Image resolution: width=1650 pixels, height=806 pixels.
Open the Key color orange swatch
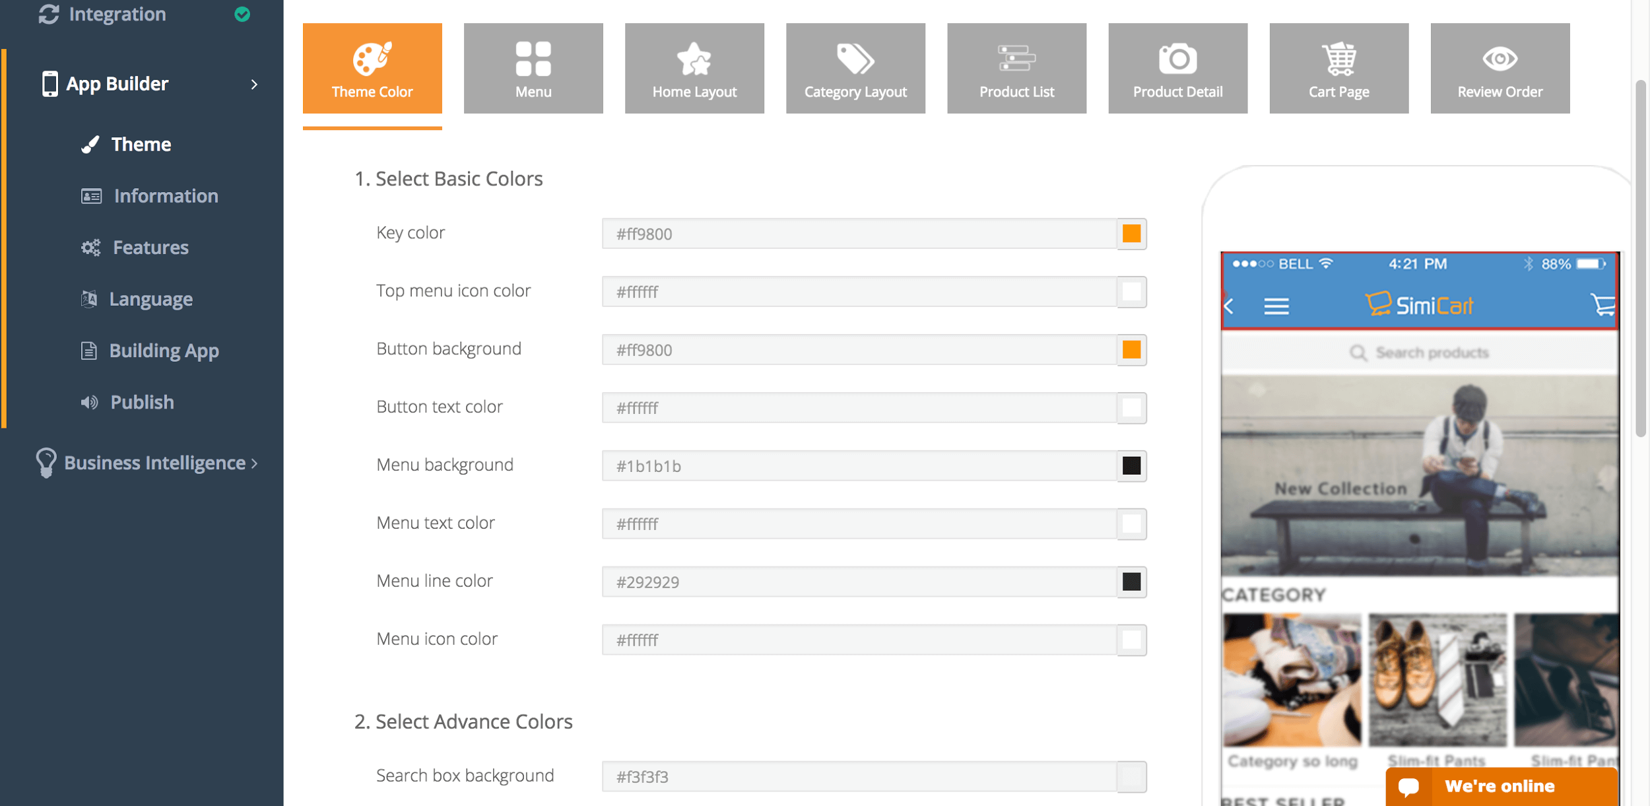(x=1131, y=234)
